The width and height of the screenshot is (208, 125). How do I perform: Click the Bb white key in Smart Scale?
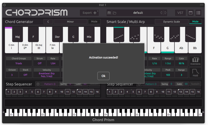pyautogui.click(x=195, y=48)
